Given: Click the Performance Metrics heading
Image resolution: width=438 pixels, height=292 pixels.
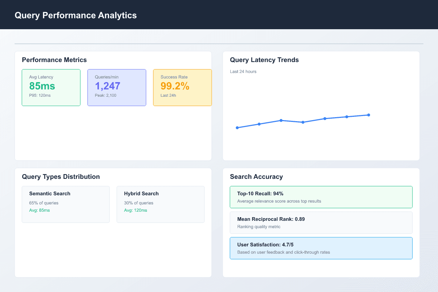Looking at the screenshot, I should click(x=54, y=60).
